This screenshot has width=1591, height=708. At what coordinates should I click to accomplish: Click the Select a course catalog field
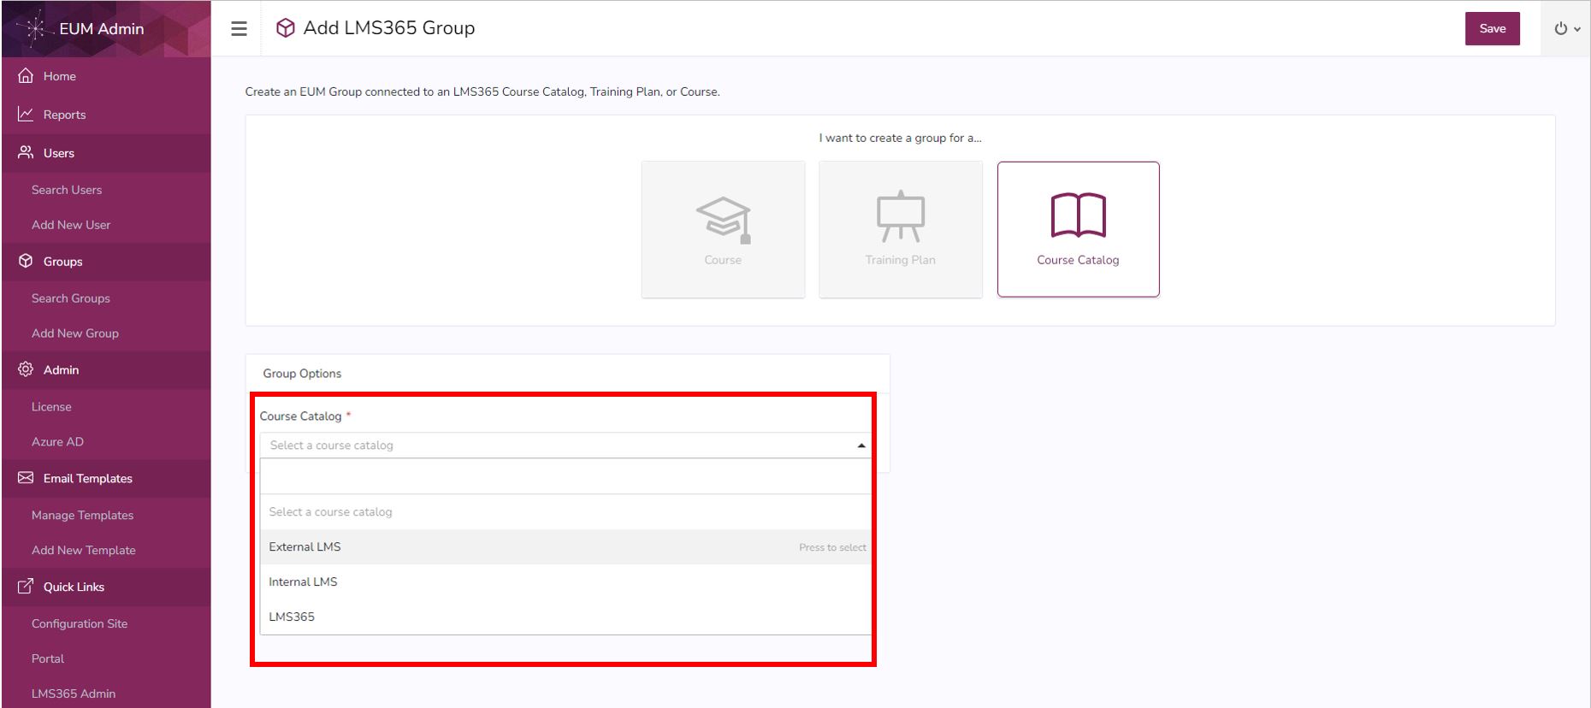click(x=565, y=445)
